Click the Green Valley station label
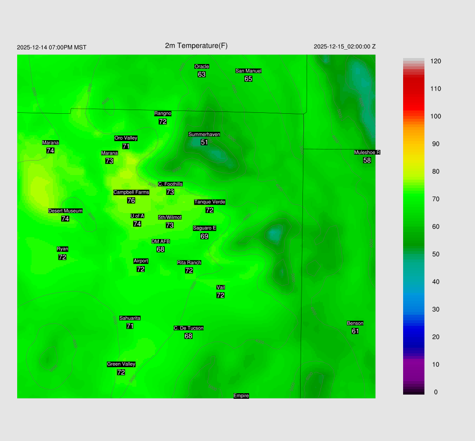 click(x=121, y=364)
